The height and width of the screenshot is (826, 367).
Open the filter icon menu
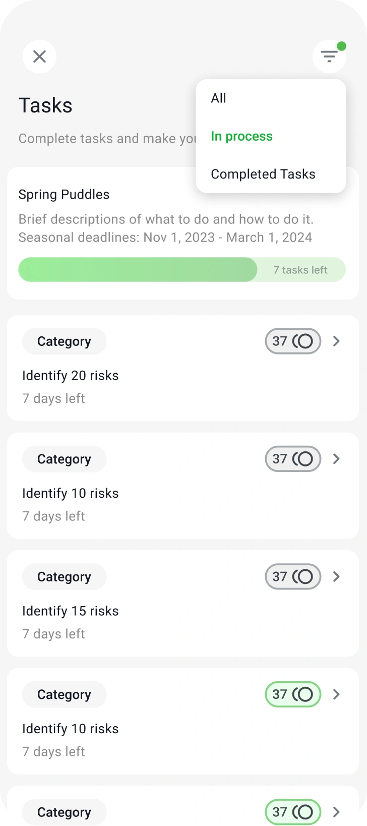coord(329,56)
